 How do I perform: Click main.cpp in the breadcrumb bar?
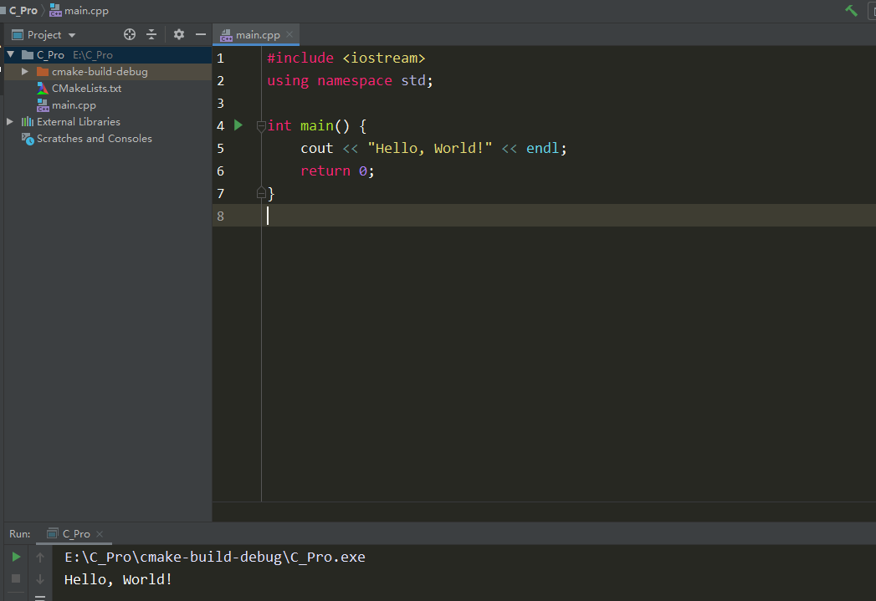(x=86, y=11)
